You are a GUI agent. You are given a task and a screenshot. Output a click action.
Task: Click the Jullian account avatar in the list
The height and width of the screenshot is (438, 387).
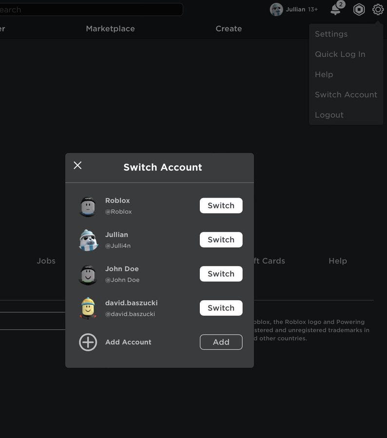(88, 240)
